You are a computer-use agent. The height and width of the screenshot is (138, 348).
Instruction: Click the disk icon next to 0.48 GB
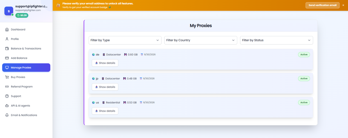coord(125,78)
